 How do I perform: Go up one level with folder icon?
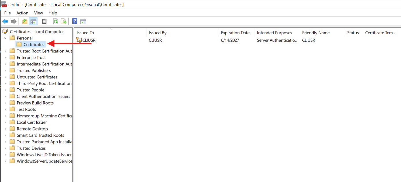click(x=25, y=21)
